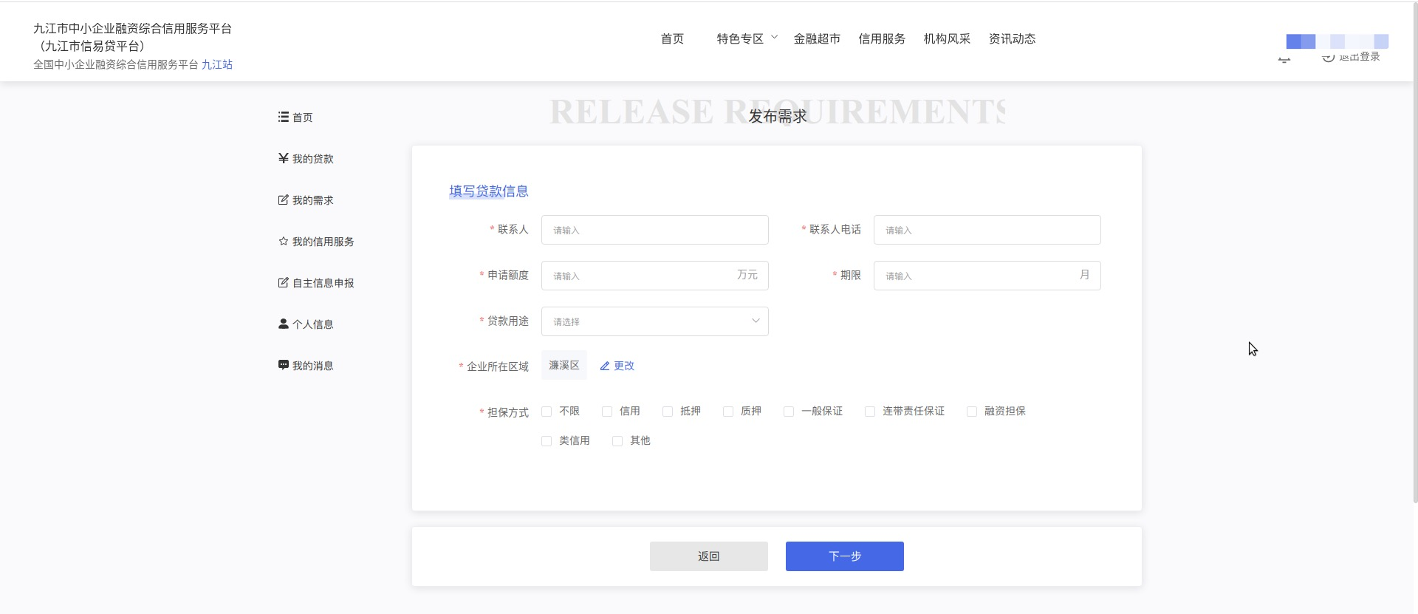
Task: Select the 类信用 checkbox
Action: click(x=547, y=441)
